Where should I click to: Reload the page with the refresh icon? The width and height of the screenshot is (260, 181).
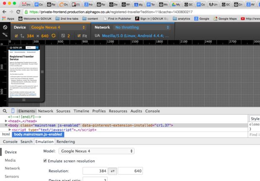tap(18, 12)
